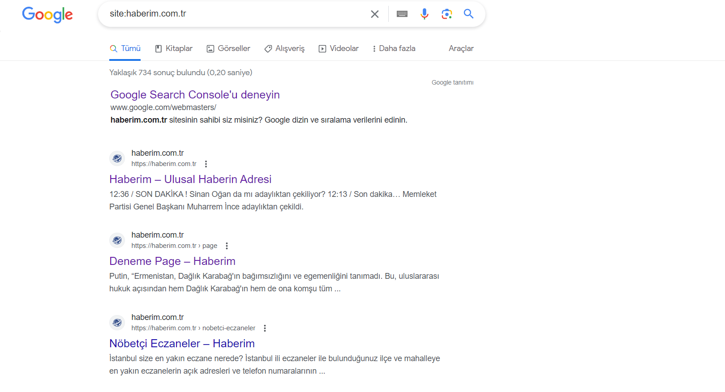Open the Google Search Console'u deneyin link
This screenshot has height=392, width=725.
click(x=195, y=95)
